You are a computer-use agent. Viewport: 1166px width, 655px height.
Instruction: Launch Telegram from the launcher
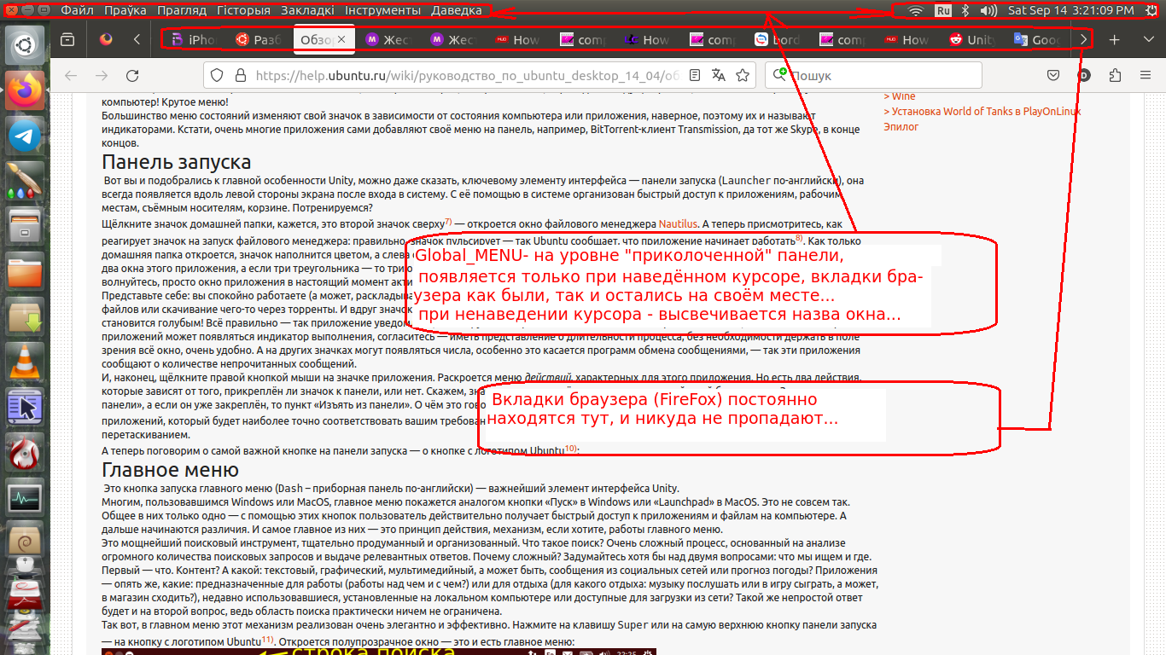tap(26, 135)
